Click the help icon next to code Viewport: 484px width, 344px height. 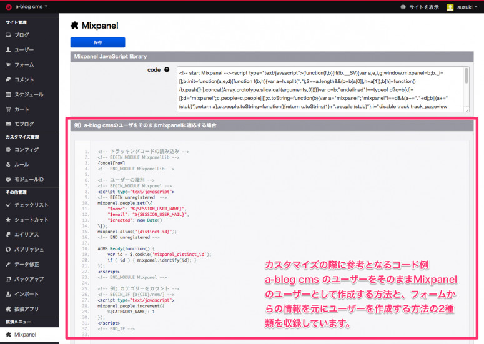click(x=167, y=70)
